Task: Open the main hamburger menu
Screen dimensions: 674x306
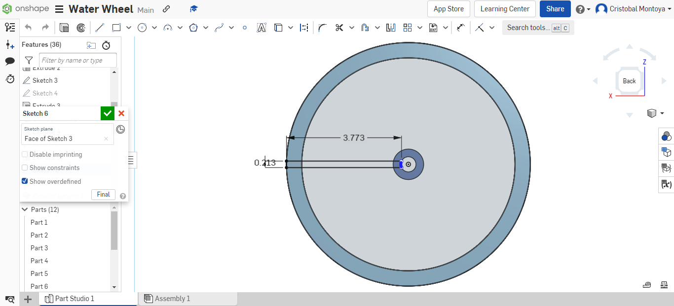Action: point(59,9)
